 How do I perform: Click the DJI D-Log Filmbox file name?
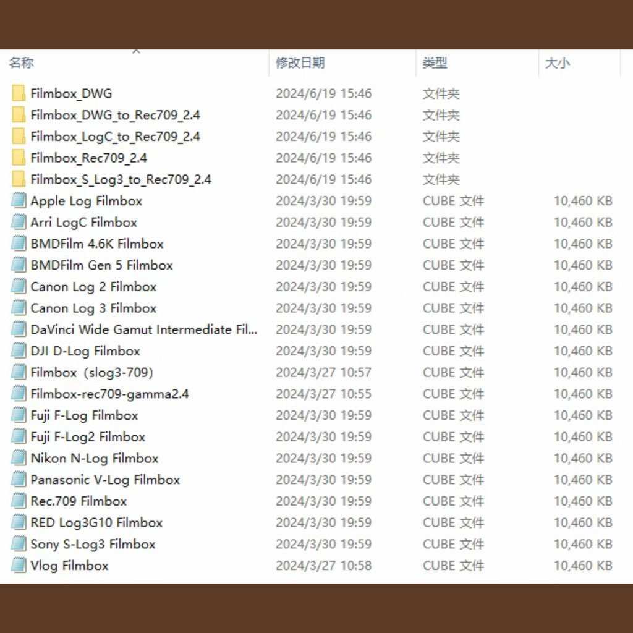tap(85, 351)
